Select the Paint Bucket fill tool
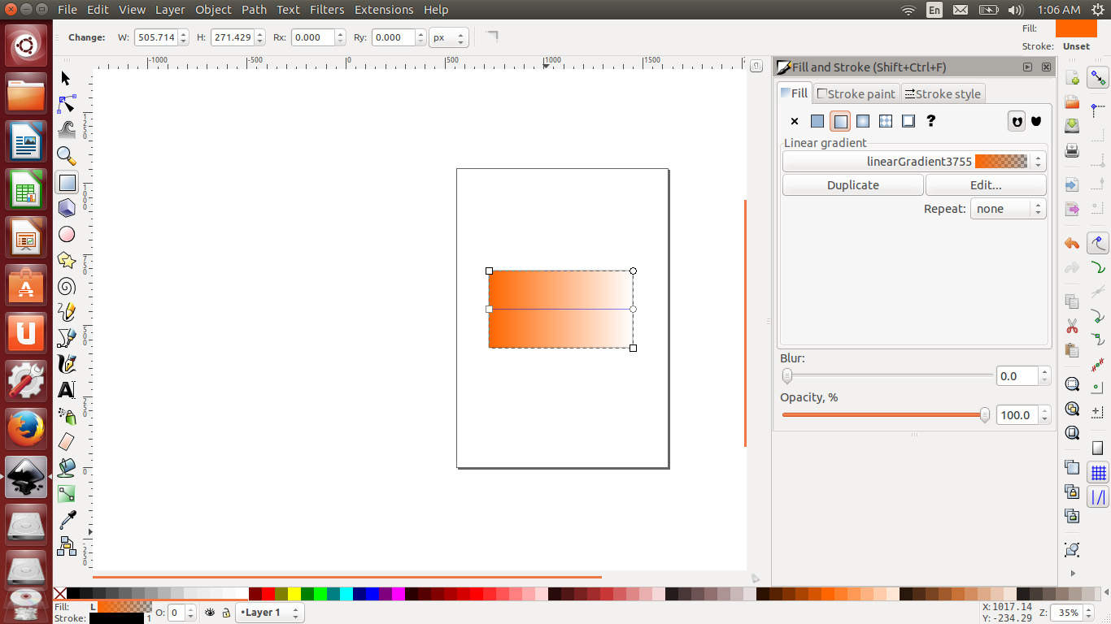 (x=67, y=467)
